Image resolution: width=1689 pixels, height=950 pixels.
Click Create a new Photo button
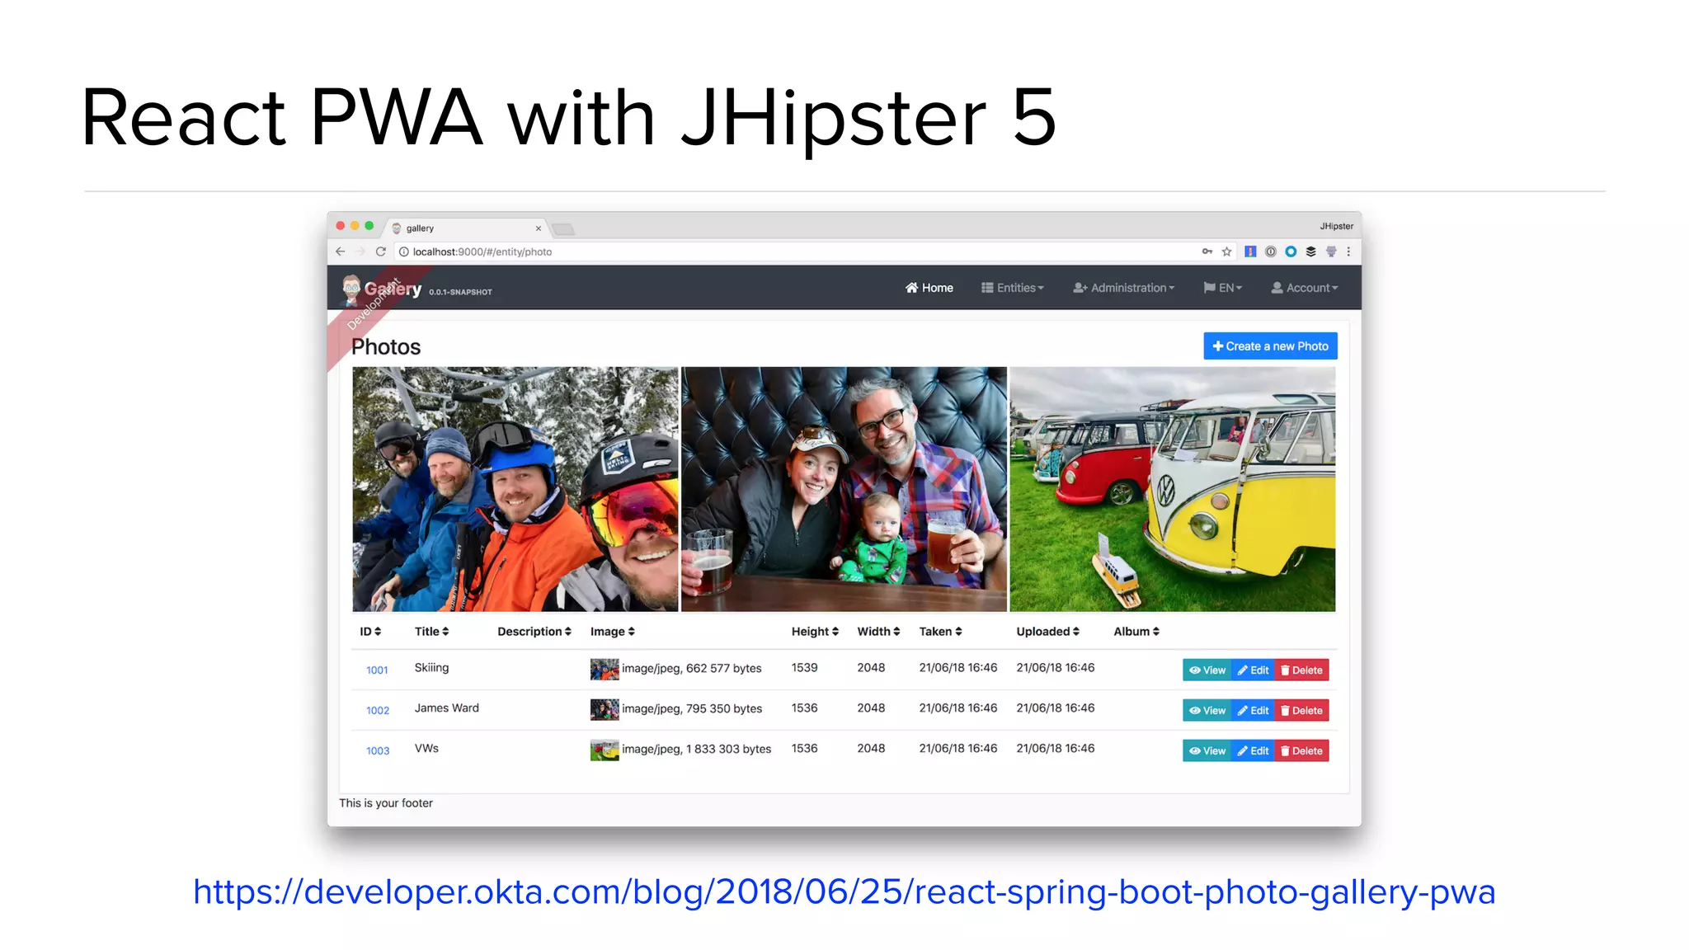point(1270,346)
